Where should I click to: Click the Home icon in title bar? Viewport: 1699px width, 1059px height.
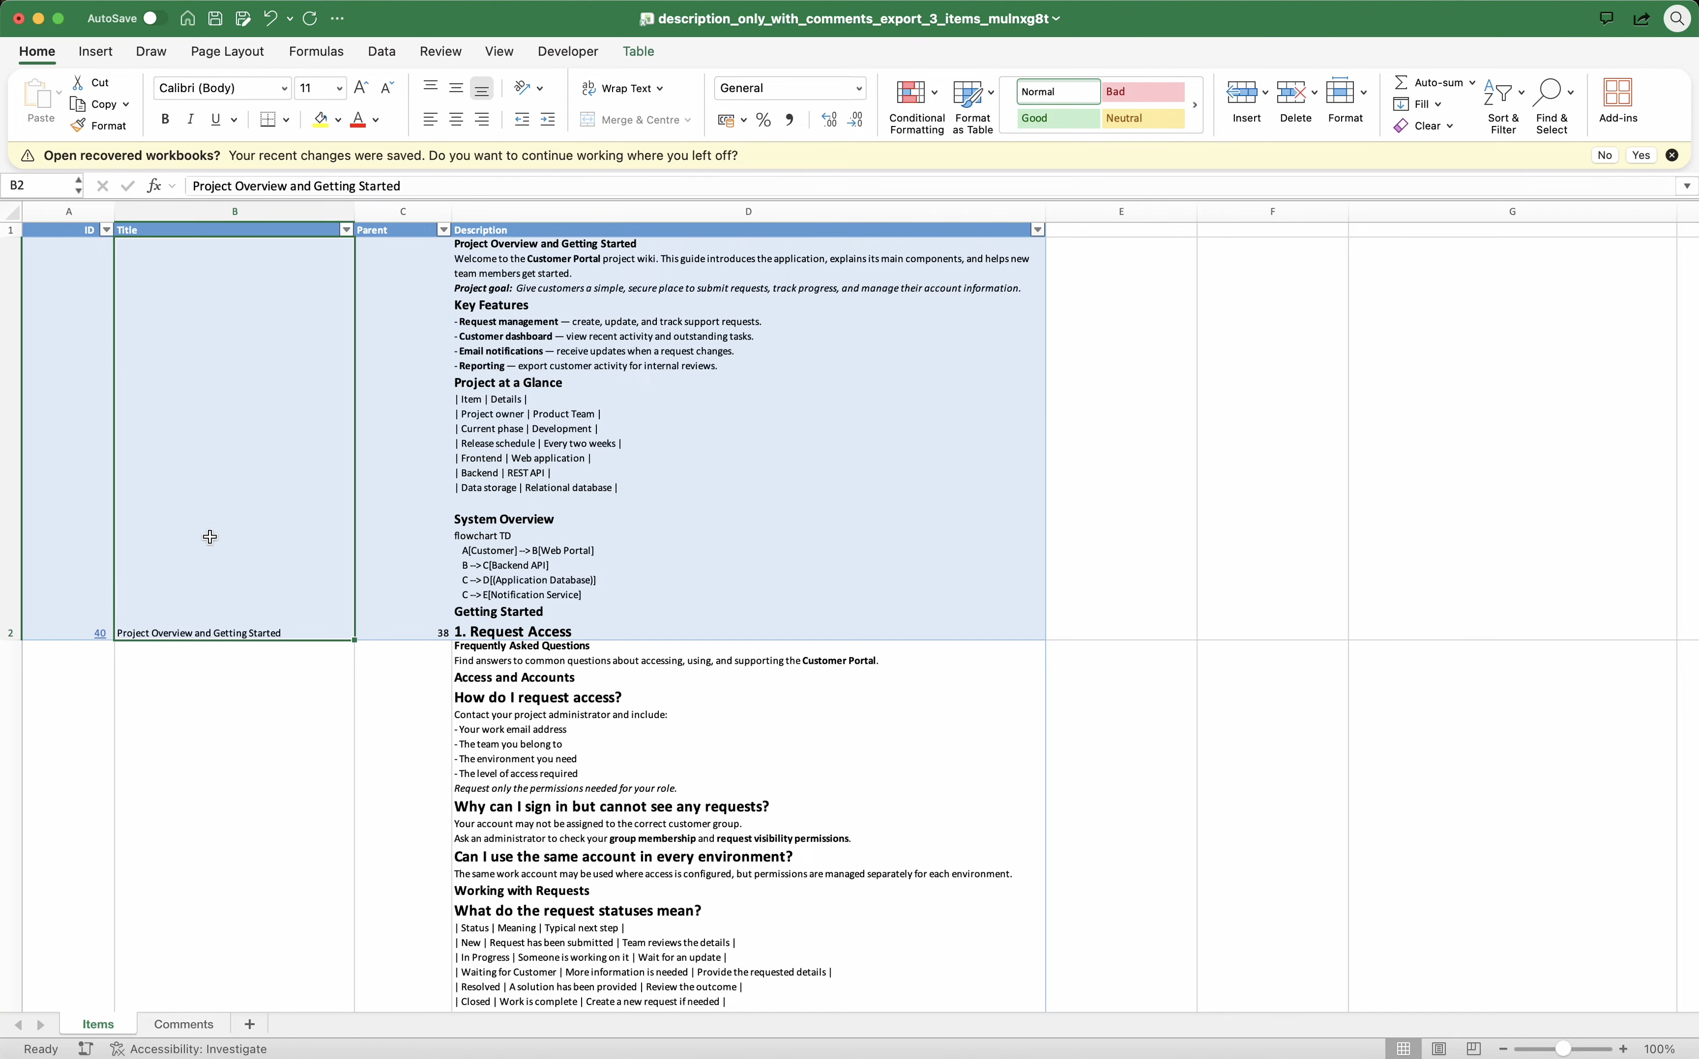[187, 18]
